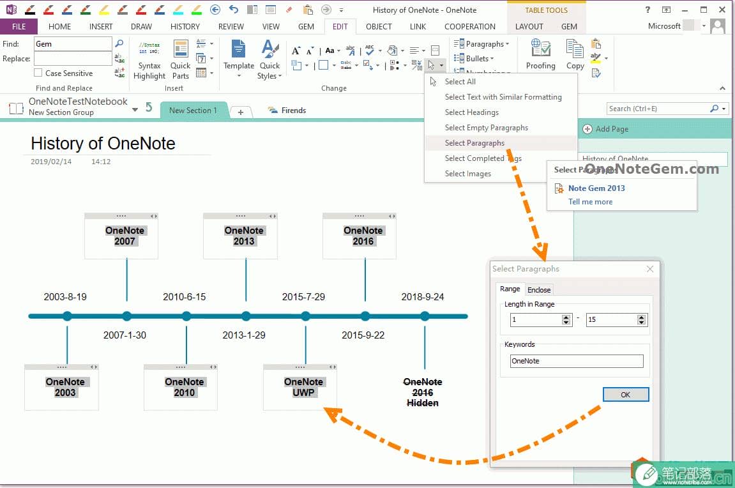Decrease font size with shrink font icon

click(309, 50)
